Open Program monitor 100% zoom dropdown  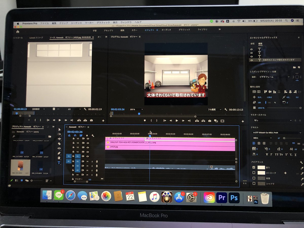pyautogui.click(x=136, y=109)
